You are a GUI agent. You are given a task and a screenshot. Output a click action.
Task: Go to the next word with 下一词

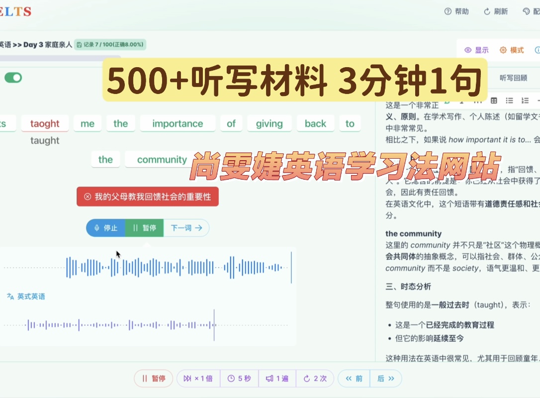[x=186, y=228]
